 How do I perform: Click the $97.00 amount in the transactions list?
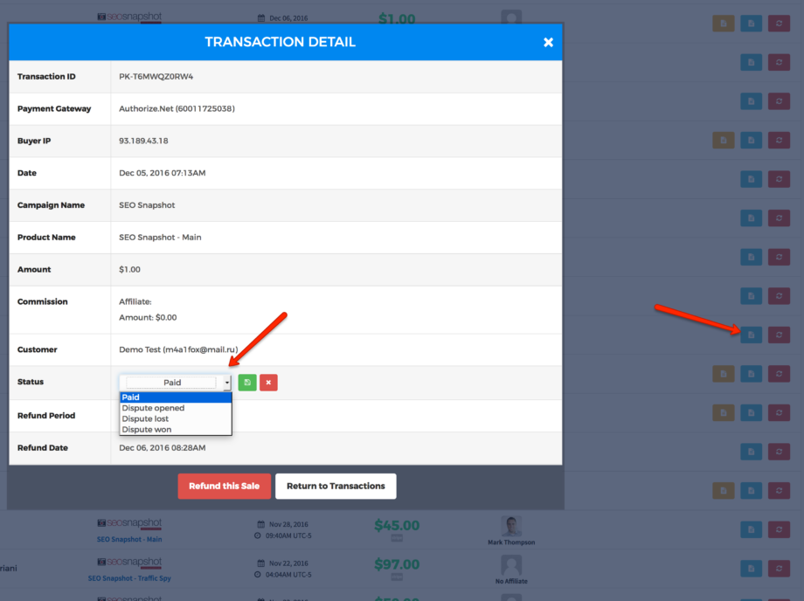tap(397, 564)
